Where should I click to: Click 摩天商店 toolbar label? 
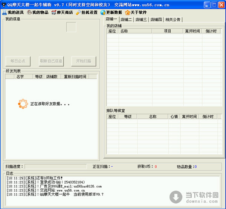click(x=65, y=12)
